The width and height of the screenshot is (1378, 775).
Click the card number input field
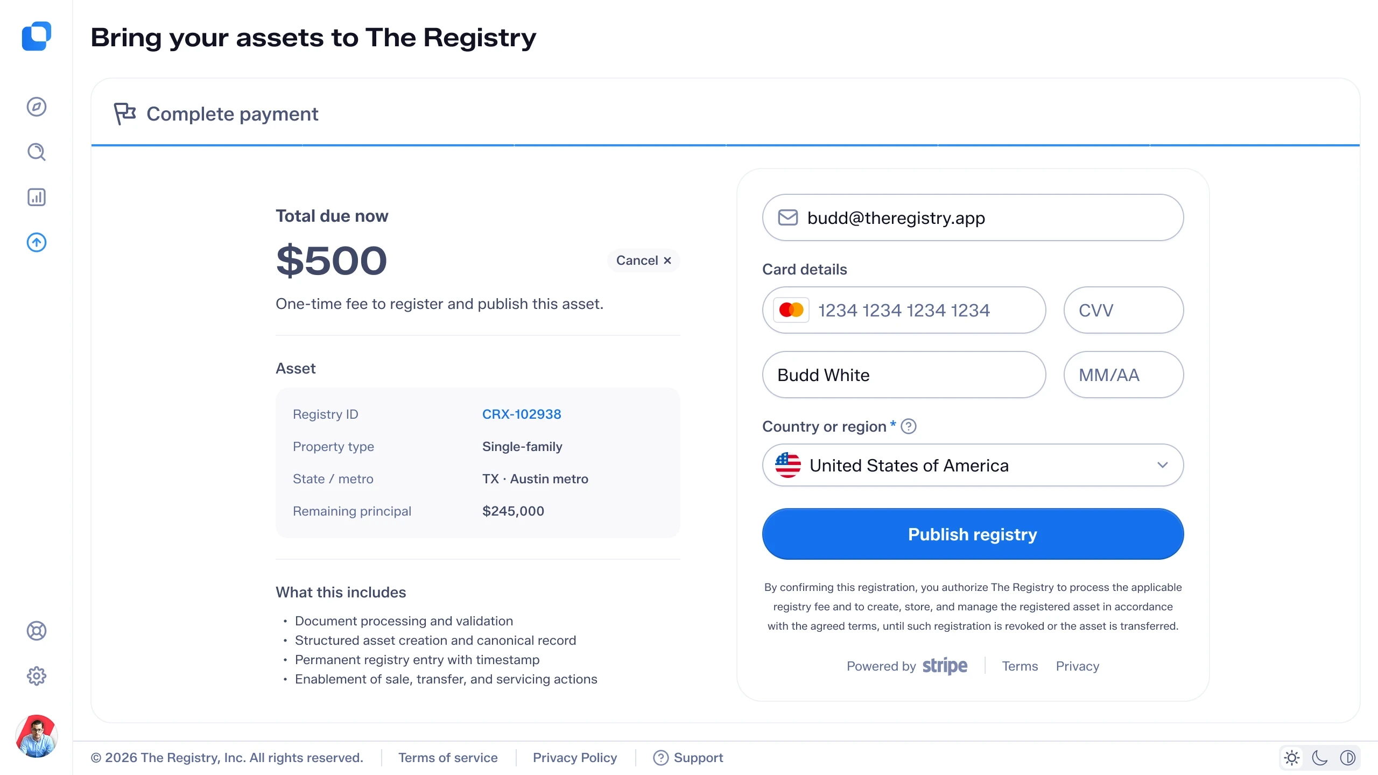[x=904, y=310]
